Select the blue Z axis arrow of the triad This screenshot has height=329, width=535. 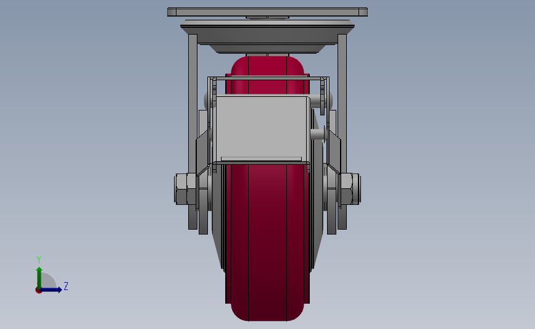coord(51,290)
